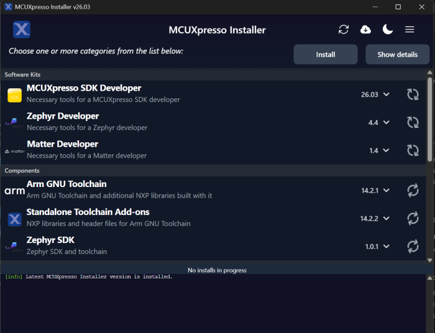The image size is (435, 333).
Task: Click the Install button
Action: click(x=326, y=54)
